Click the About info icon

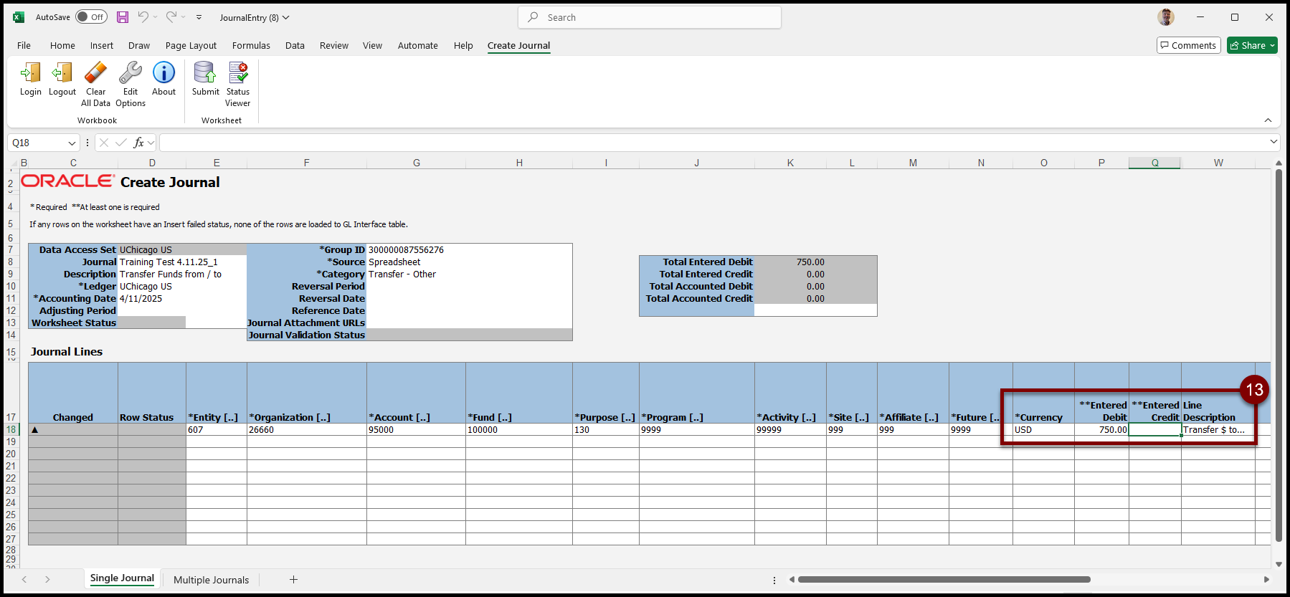click(x=163, y=73)
